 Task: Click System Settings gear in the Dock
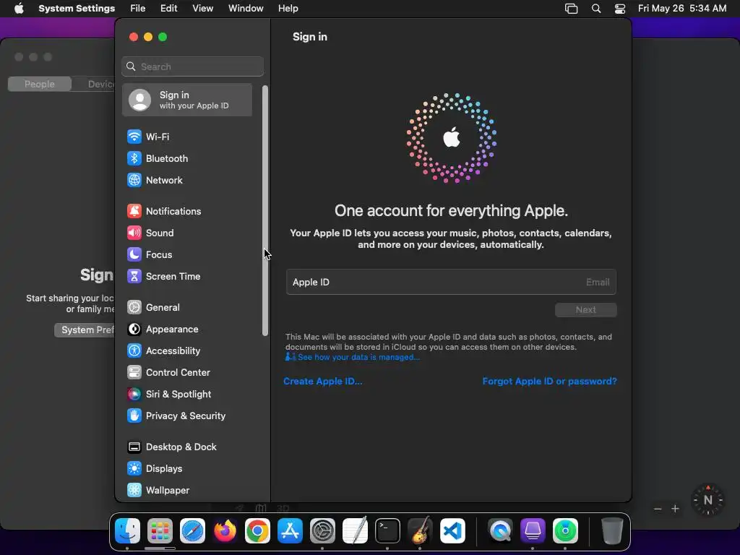tap(322, 531)
